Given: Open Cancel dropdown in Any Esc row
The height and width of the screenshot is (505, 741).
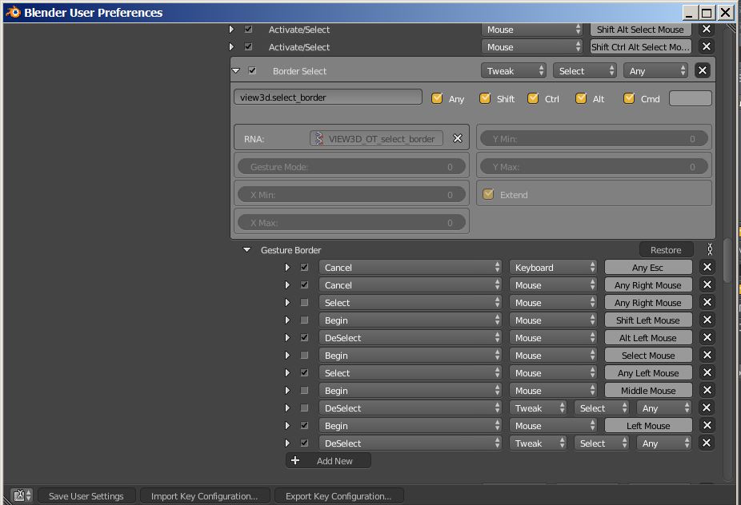Looking at the screenshot, I should 411,268.
